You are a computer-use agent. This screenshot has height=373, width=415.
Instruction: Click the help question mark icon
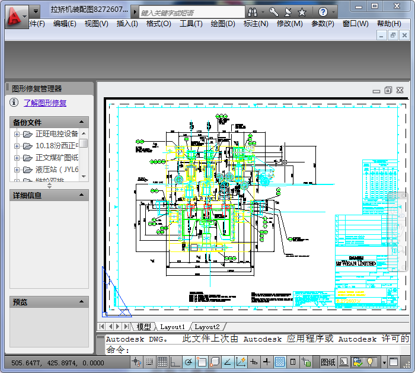pos(323,12)
